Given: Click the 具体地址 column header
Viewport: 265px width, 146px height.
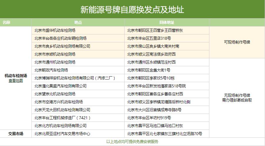Looking at the screenshot, I should coord(167,22).
